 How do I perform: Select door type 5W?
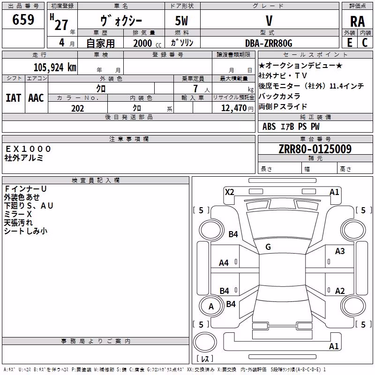182,21
